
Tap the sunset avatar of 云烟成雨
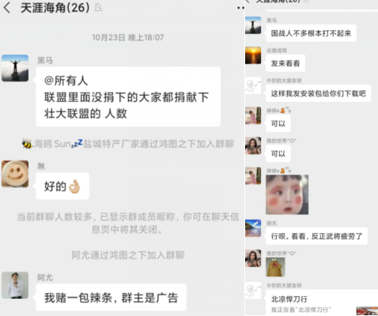coord(253,55)
